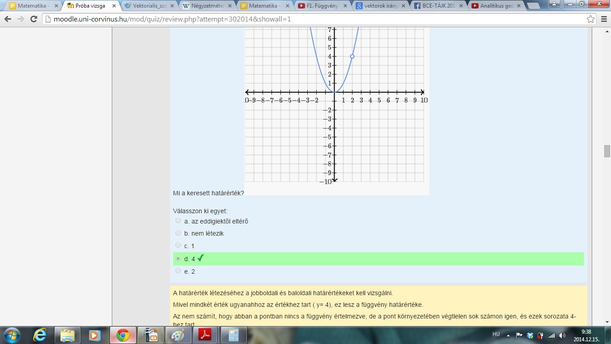The width and height of the screenshot is (611, 344).
Task: Open the Calculator from the taskbar
Action: coord(233,335)
